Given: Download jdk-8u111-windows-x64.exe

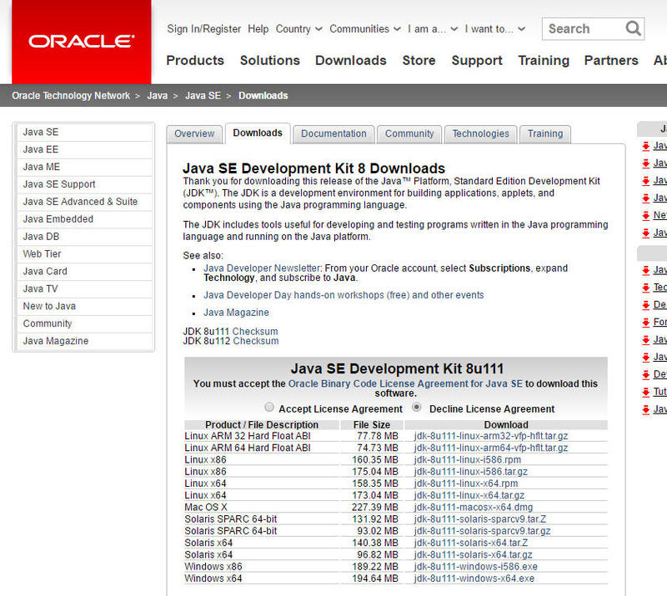Looking at the screenshot, I should tap(474, 579).
